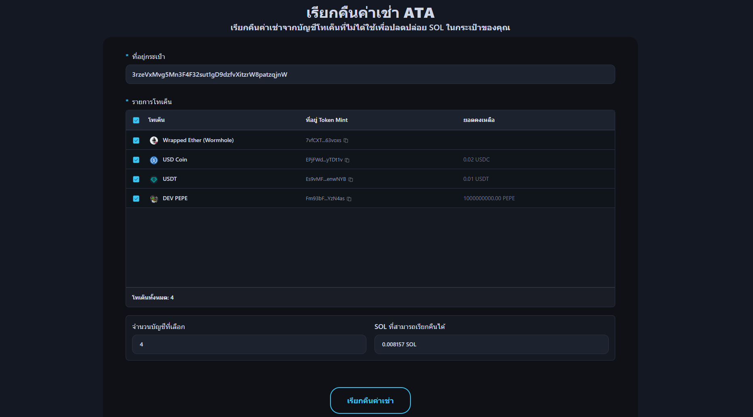This screenshot has height=417, width=753.
Task: Copy the Wrapped Ether mint address
Action: [346, 140]
